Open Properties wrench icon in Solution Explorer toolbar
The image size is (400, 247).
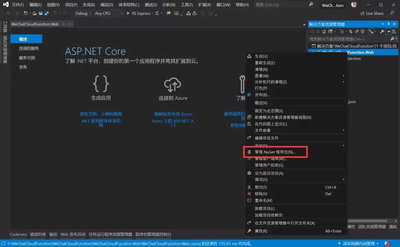pyautogui.click(x=382, y=31)
